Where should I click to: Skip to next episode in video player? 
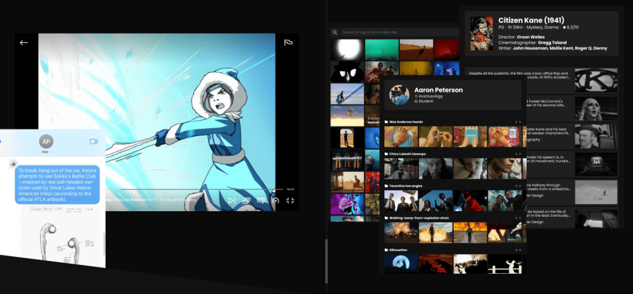click(x=231, y=200)
